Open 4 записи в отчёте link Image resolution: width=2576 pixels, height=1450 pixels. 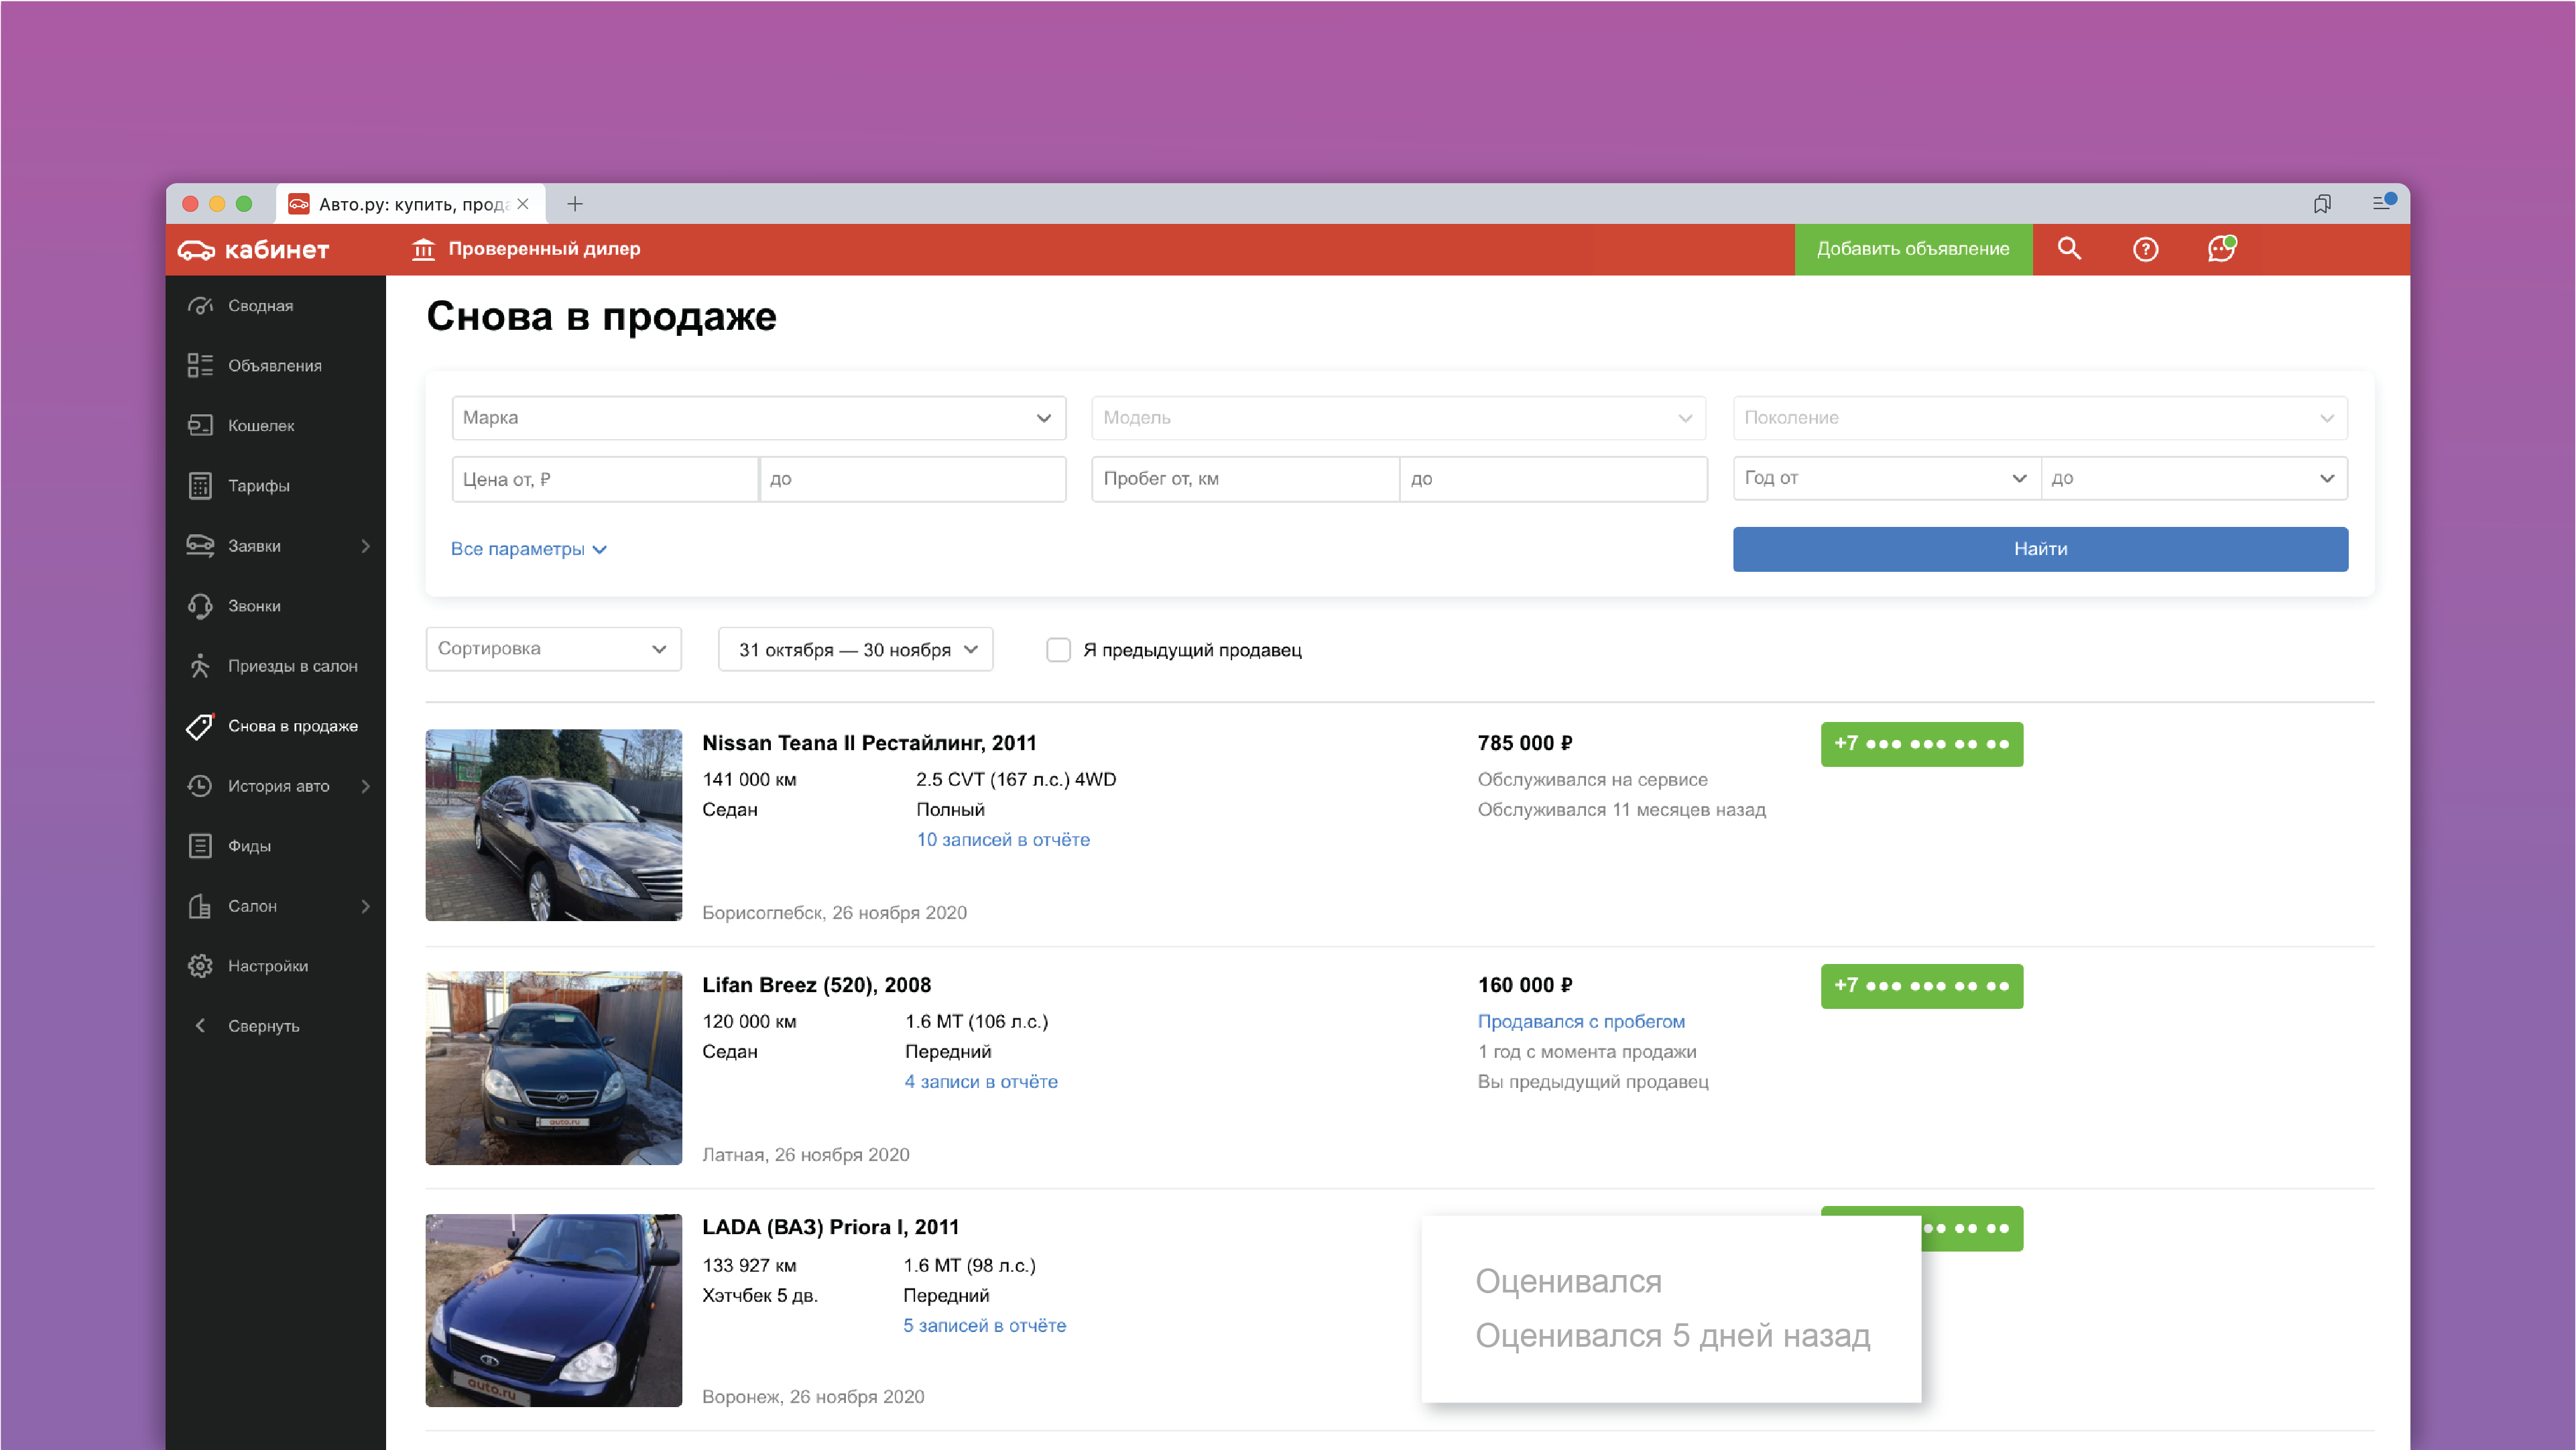click(981, 1082)
